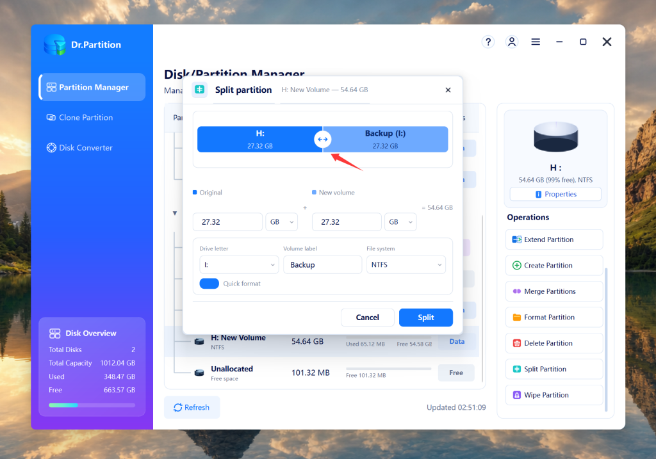Click the Free tag on Unallocated row
The height and width of the screenshot is (459, 656).
[x=456, y=373]
